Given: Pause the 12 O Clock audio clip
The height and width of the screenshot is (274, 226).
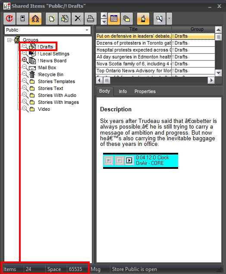Looking at the screenshot, I should [x=119, y=161].
